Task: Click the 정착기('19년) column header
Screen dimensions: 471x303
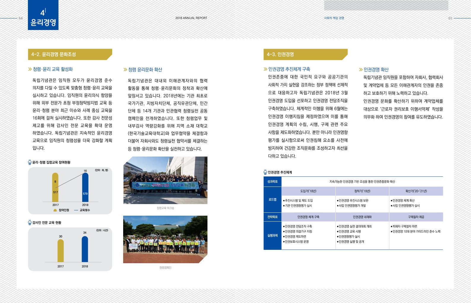Action: [x=362, y=191]
